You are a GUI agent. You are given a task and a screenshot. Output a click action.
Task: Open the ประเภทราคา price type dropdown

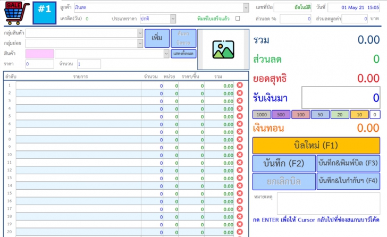[173, 19]
